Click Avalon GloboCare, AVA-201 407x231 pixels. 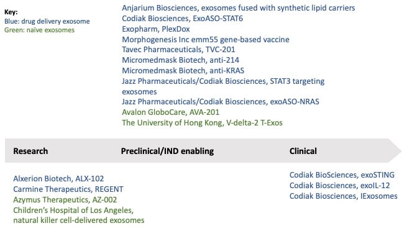170,112
